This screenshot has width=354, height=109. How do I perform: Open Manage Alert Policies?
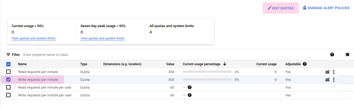[326, 8]
